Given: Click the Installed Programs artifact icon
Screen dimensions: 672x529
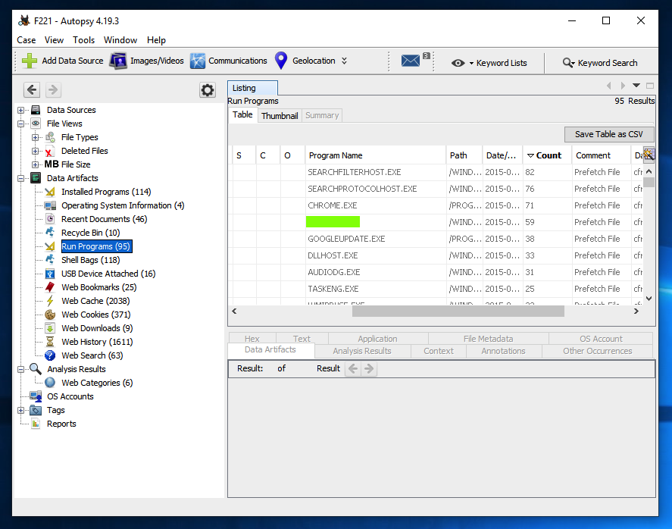Looking at the screenshot, I should pos(50,192).
